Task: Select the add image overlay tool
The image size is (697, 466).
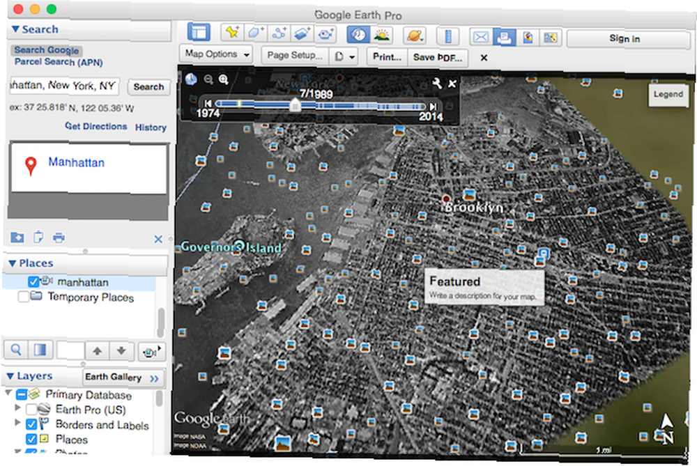Action: tap(302, 33)
